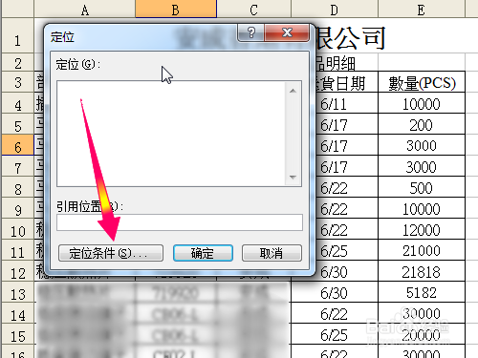Click quantity cell 20000
This screenshot has height=358, width=478.
pyautogui.click(x=422, y=334)
